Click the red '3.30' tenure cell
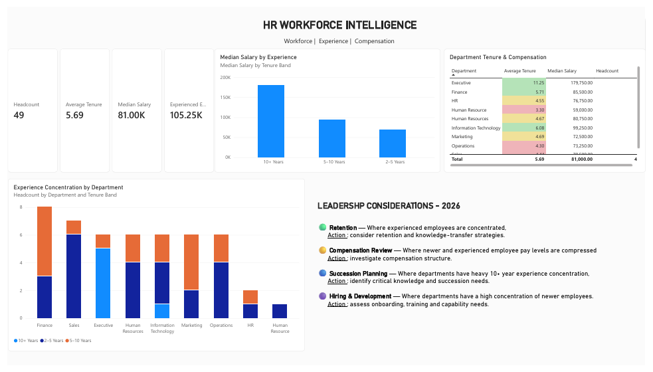This screenshot has width=653, height=372. coord(524,110)
